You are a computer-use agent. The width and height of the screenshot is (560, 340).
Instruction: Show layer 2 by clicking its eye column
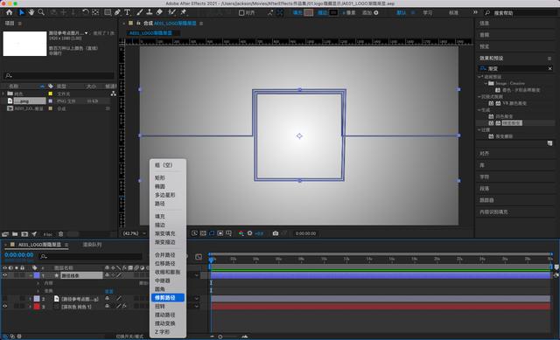(x=5, y=299)
